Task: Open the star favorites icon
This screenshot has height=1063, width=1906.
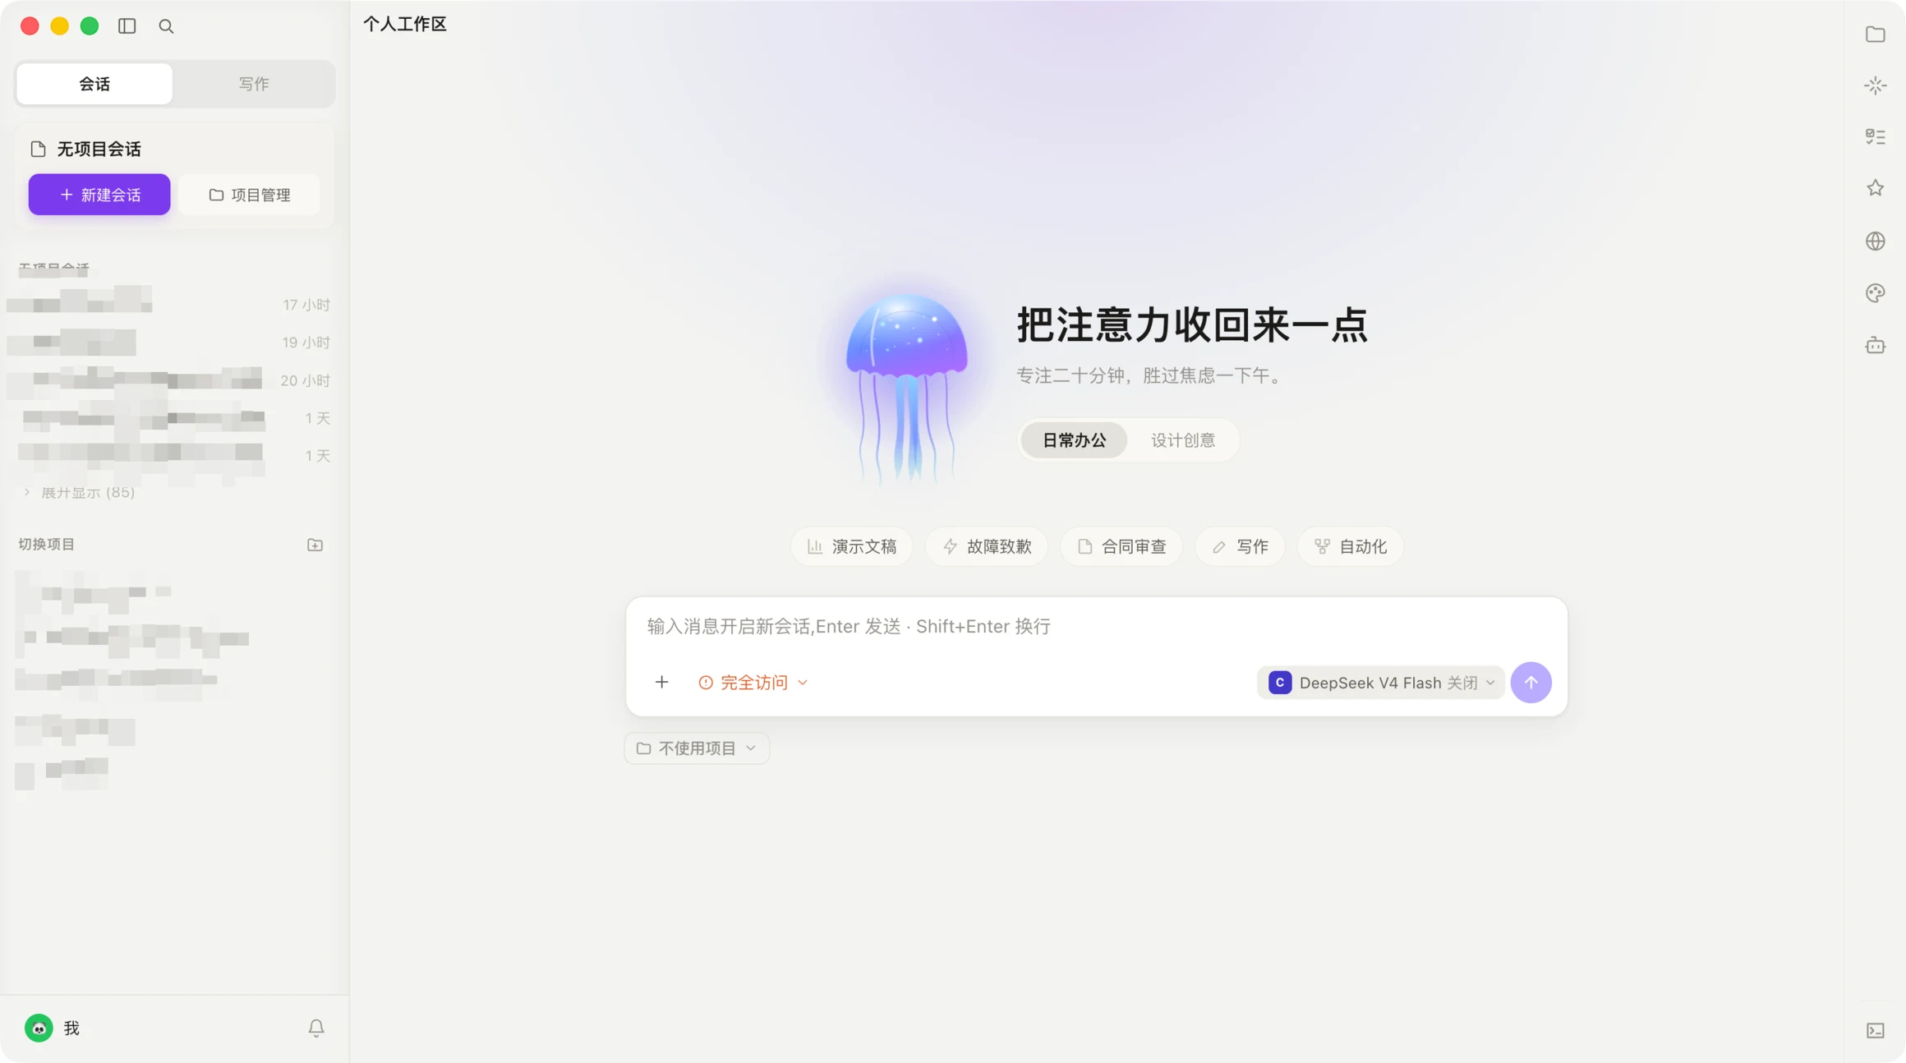Action: click(1875, 188)
